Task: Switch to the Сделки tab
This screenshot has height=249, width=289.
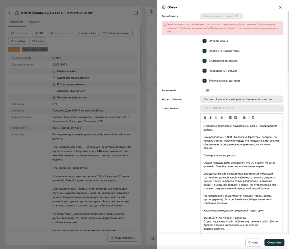Action: coord(34,21)
